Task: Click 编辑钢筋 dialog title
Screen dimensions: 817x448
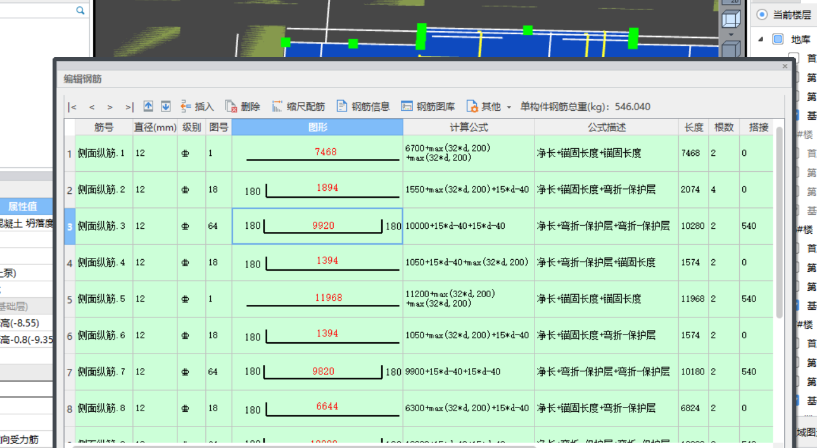Action: pyautogui.click(x=83, y=79)
